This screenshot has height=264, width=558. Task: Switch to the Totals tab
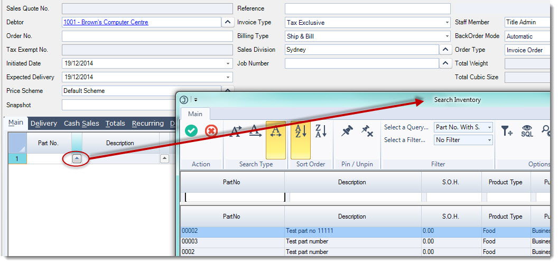(115, 124)
